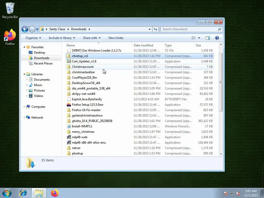
Task: Expand the Computer node
Action: 24,106
